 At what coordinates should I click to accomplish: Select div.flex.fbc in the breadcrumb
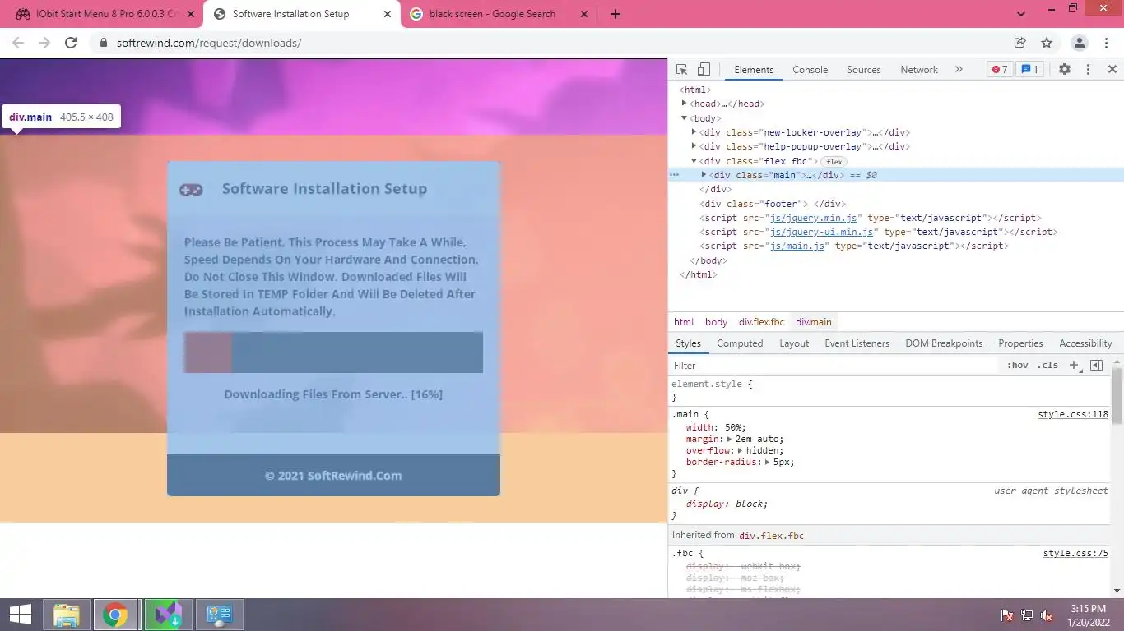coord(761,322)
